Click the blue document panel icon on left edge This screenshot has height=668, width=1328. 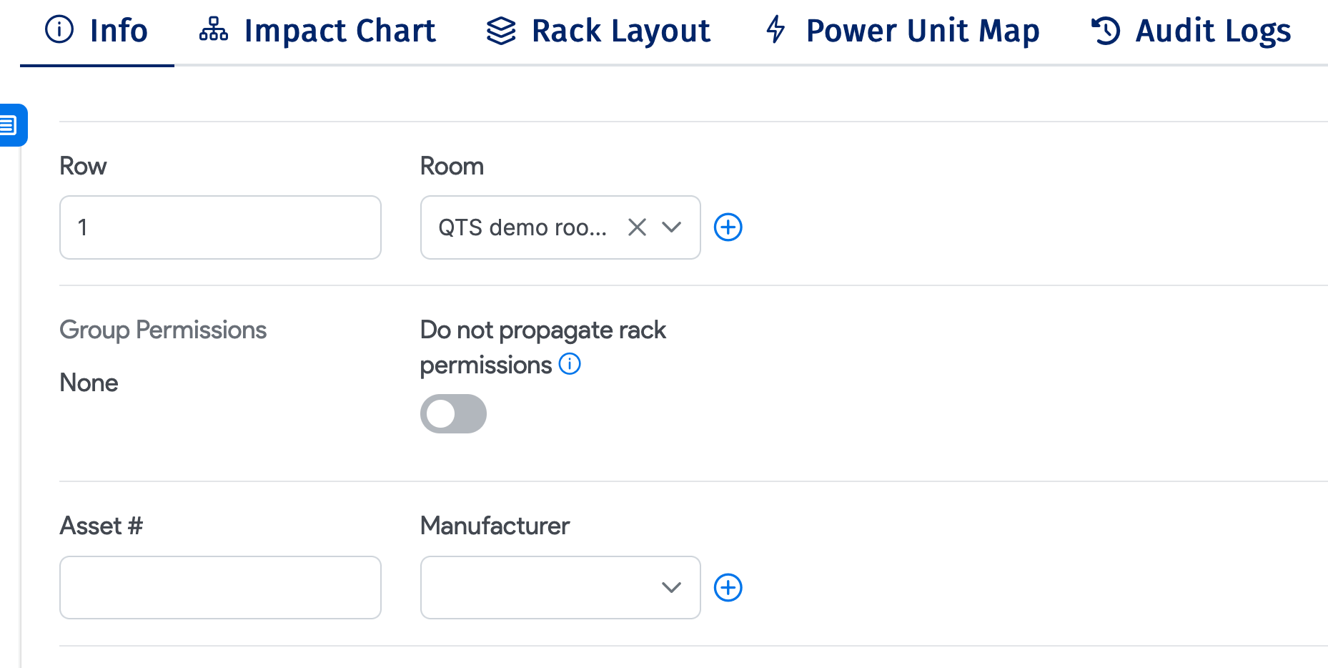tap(10, 124)
